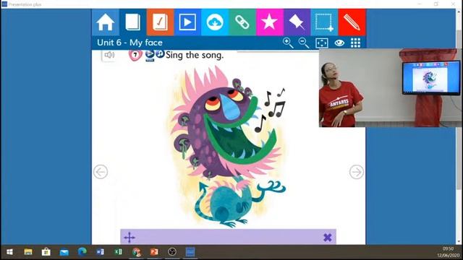Image resolution: width=463 pixels, height=260 pixels.
Task: Open the grid thumbnails view icon
Action: click(x=355, y=43)
